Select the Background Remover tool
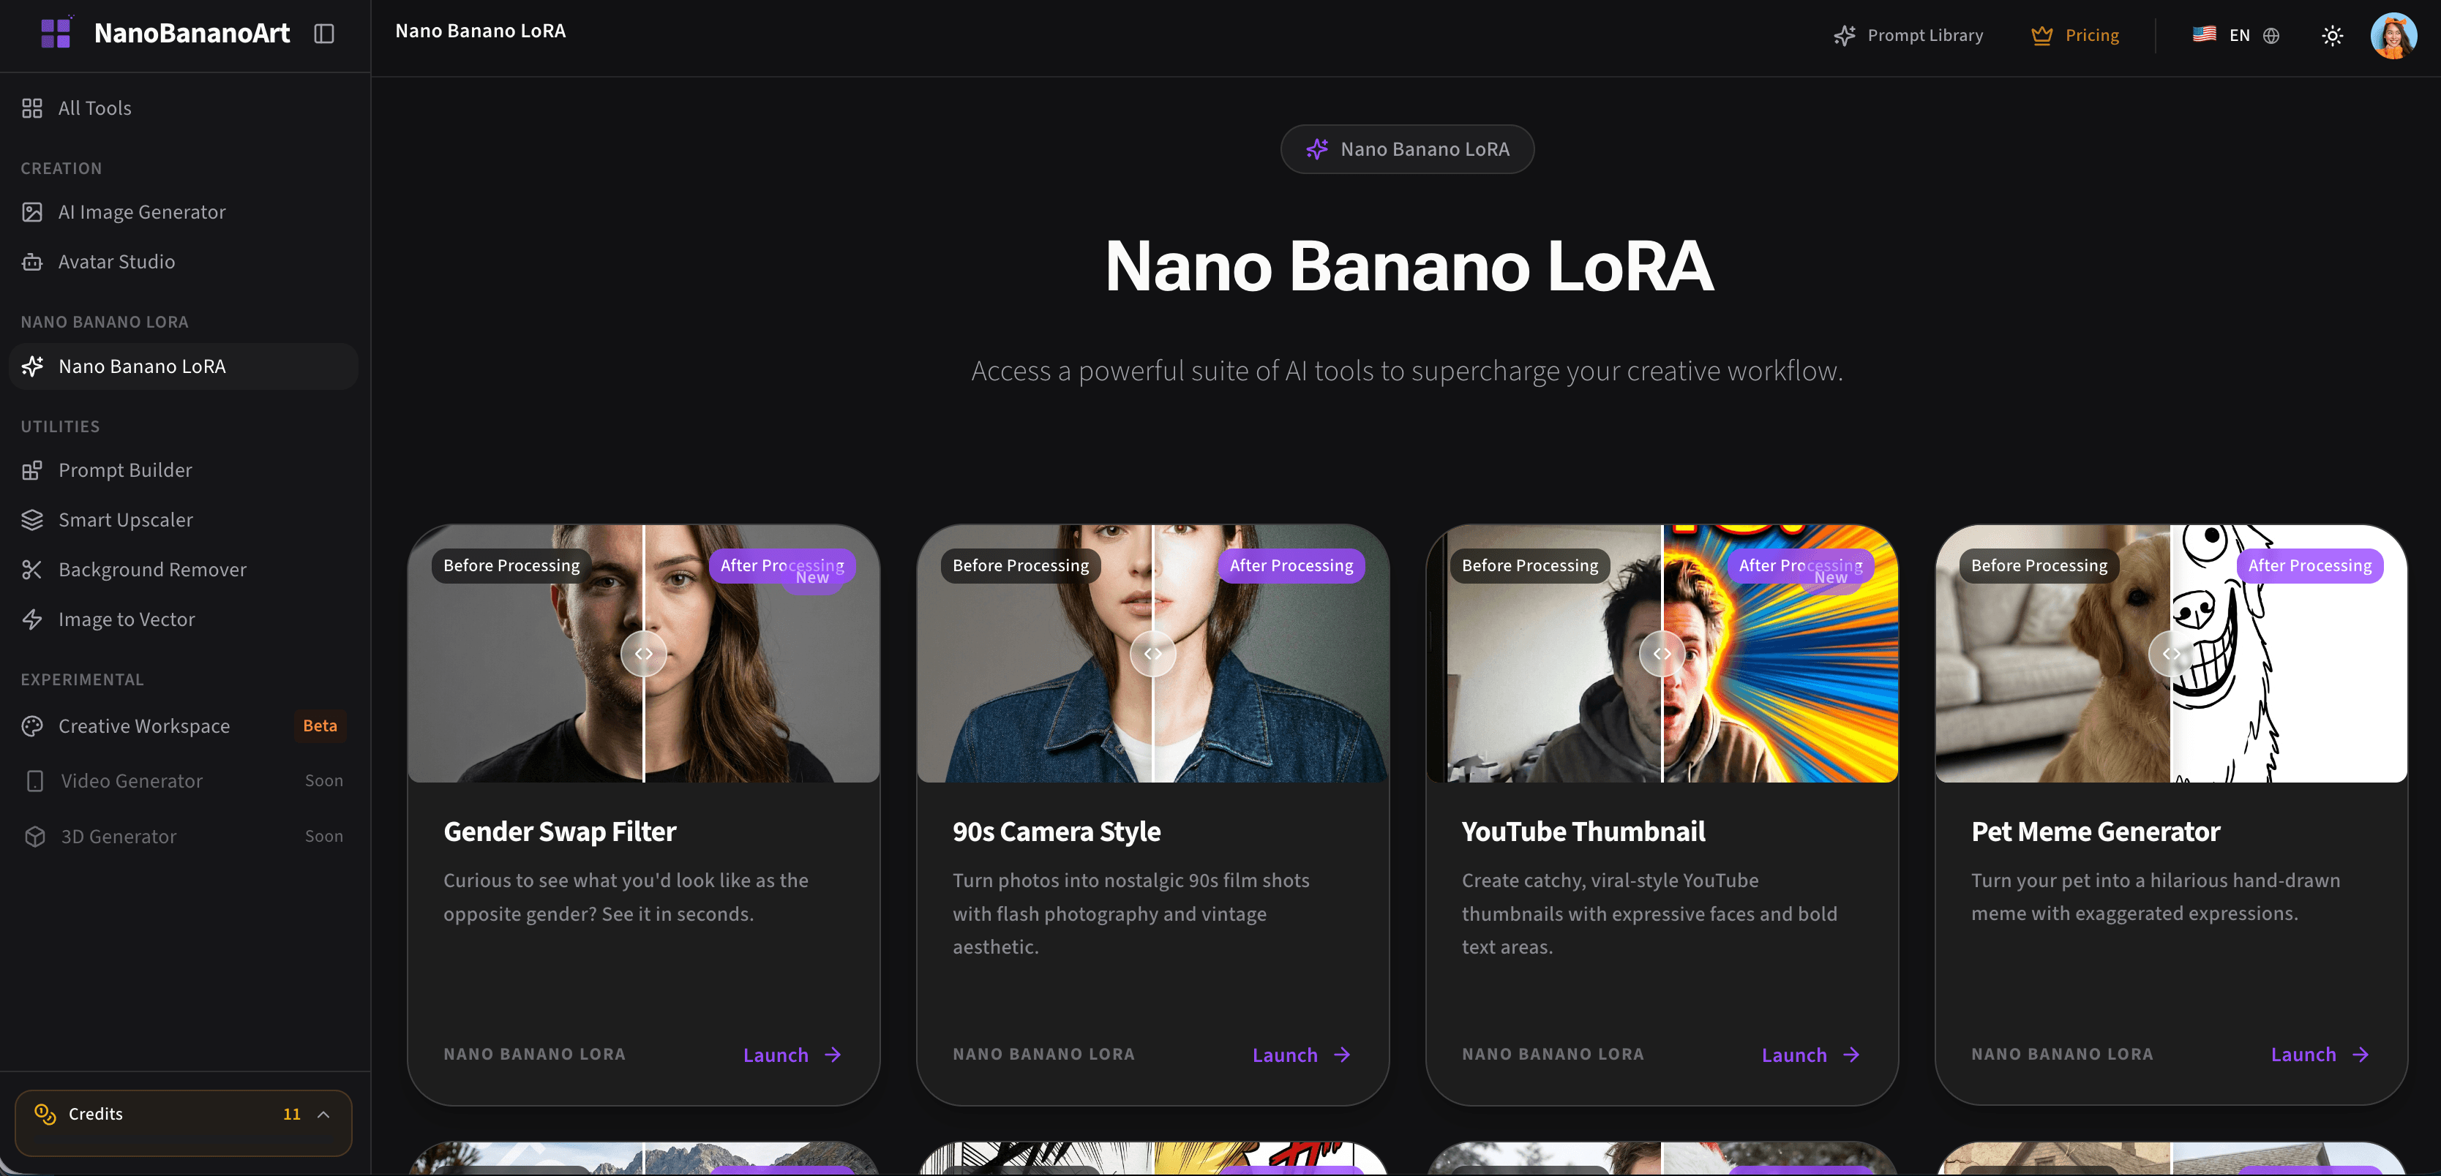The image size is (2441, 1176). (x=151, y=569)
